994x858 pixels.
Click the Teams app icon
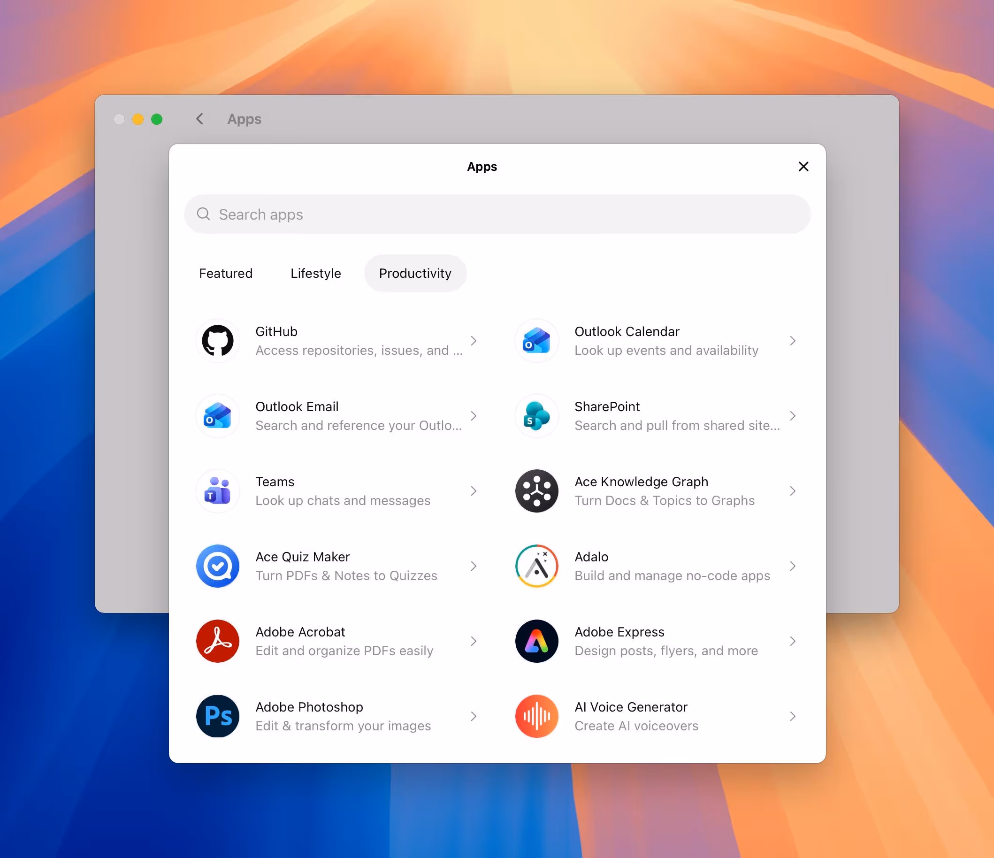click(218, 491)
